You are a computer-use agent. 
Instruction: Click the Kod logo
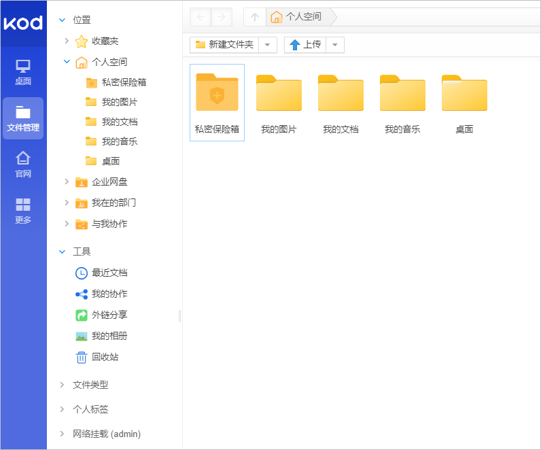pyautogui.click(x=23, y=23)
